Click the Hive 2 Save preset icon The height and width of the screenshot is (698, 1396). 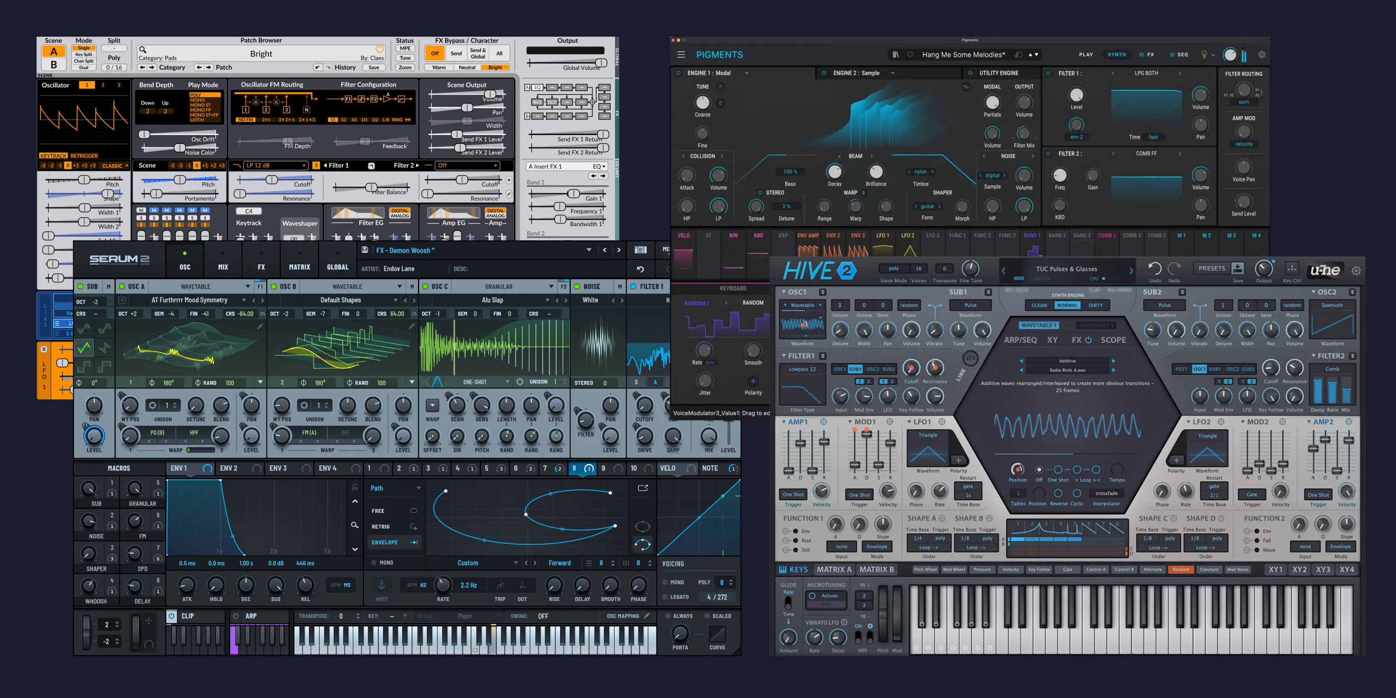tap(1238, 268)
